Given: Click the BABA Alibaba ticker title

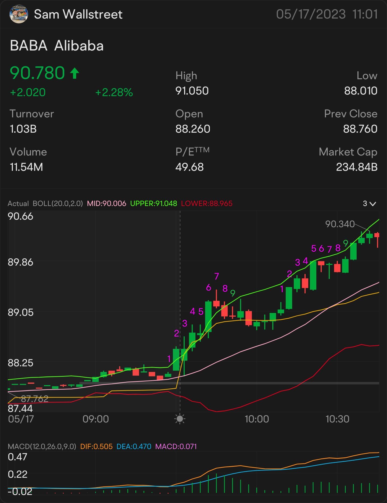Looking at the screenshot, I should (57, 46).
